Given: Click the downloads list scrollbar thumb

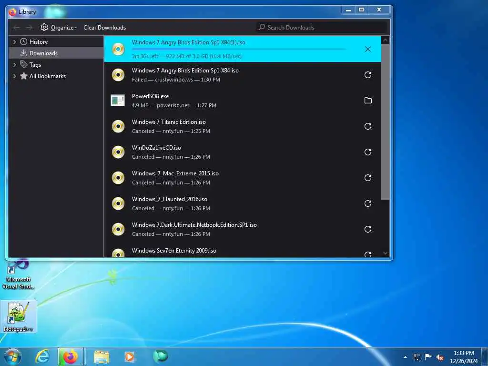Looking at the screenshot, I should (385, 122).
